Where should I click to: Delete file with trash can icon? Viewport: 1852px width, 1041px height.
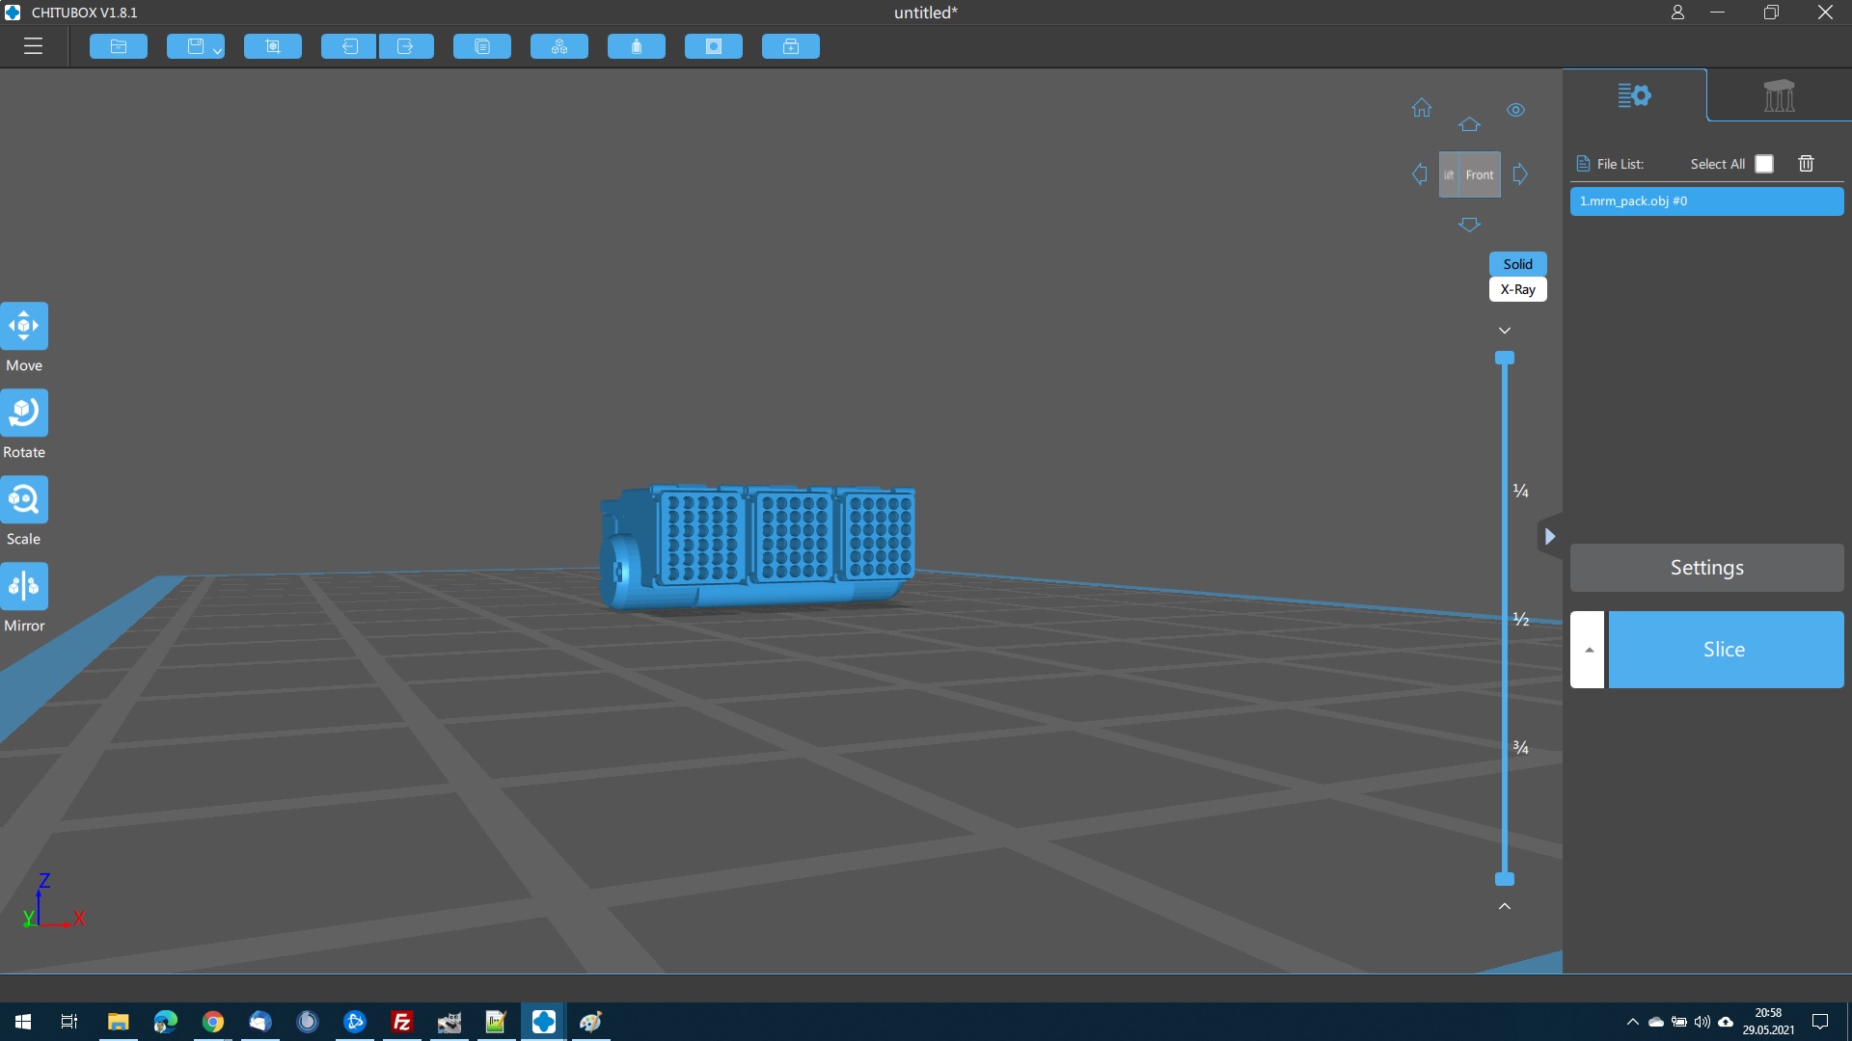[1806, 164]
